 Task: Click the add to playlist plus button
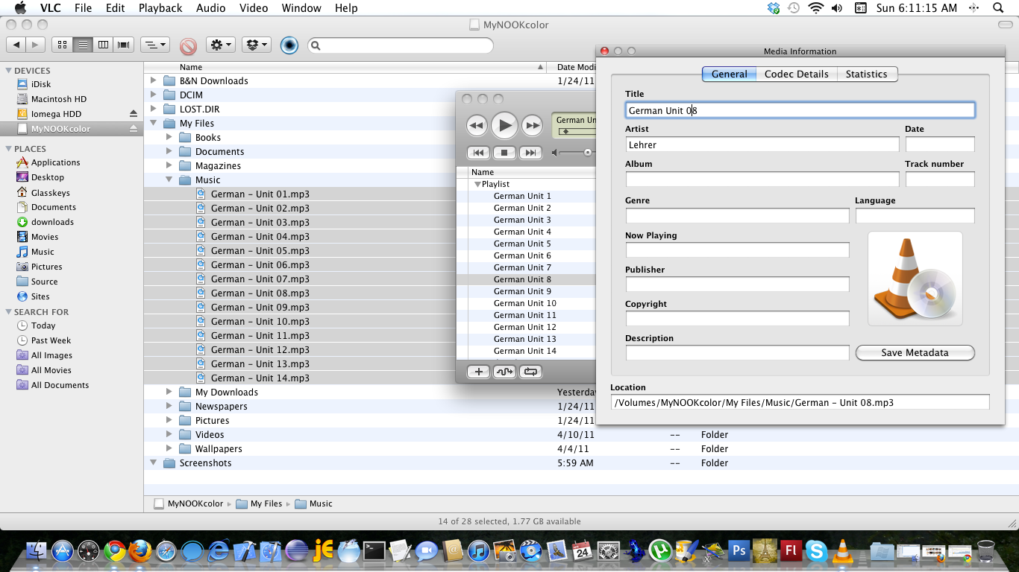point(478,372)
